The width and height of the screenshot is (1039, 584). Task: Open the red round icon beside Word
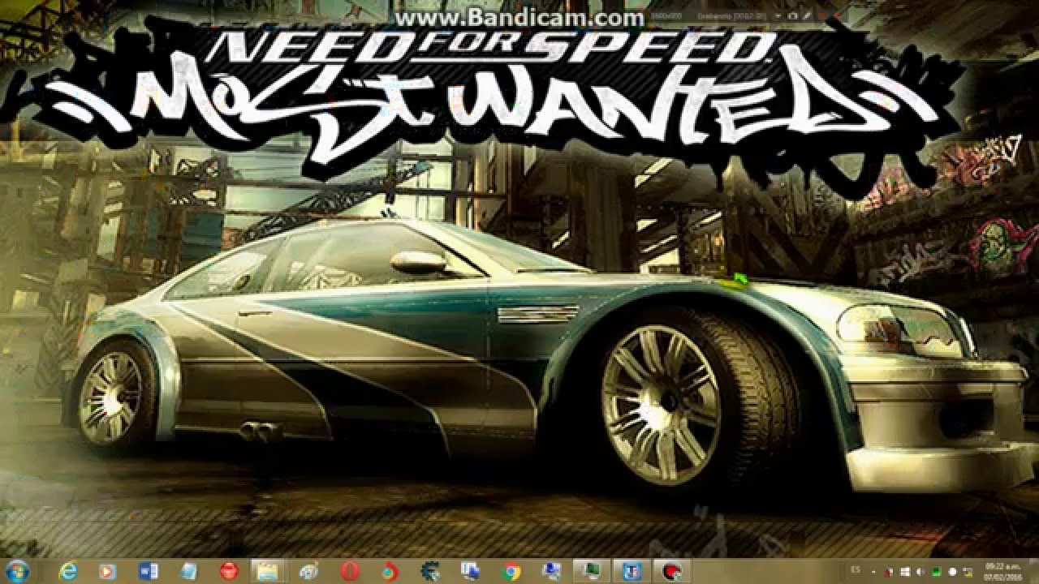(x=228, y=571)
